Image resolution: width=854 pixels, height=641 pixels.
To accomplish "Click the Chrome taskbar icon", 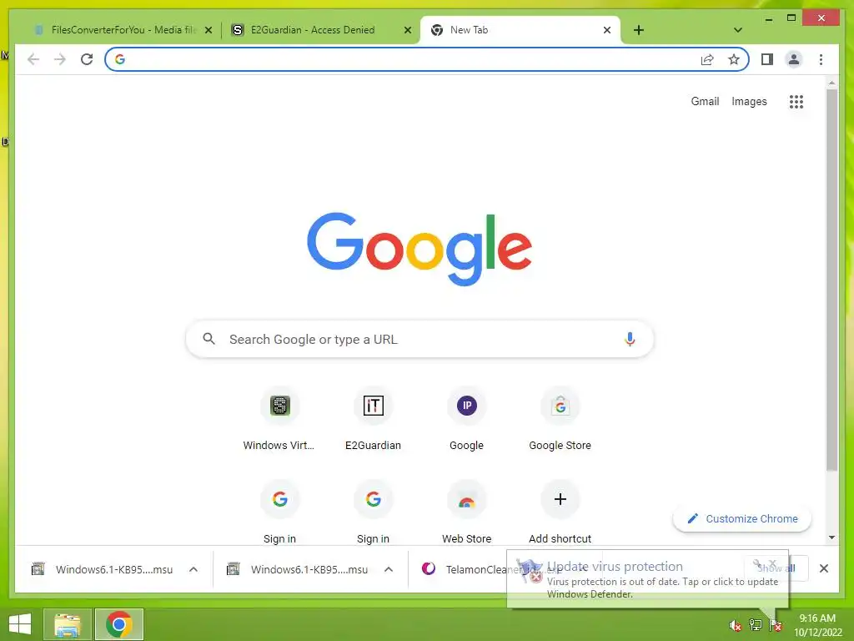I will tap(119, 624).
